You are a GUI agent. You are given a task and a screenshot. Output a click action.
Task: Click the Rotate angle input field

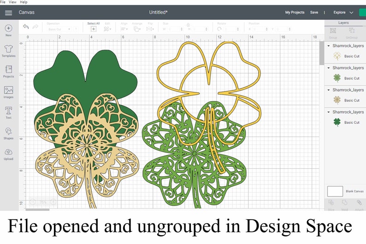point(231,29)
